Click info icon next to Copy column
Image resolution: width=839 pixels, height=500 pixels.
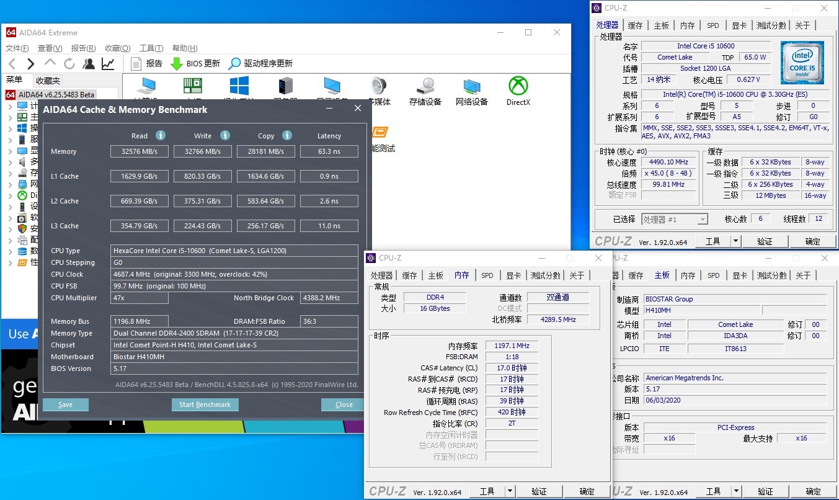click(x=287, y=135)
